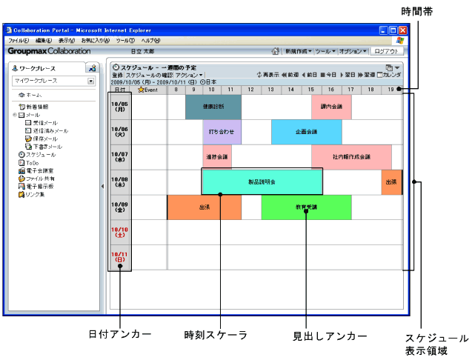Open the ToDo item in the sidebar
The width and height of the screenshot is (472, 360).
coord(29,163)
